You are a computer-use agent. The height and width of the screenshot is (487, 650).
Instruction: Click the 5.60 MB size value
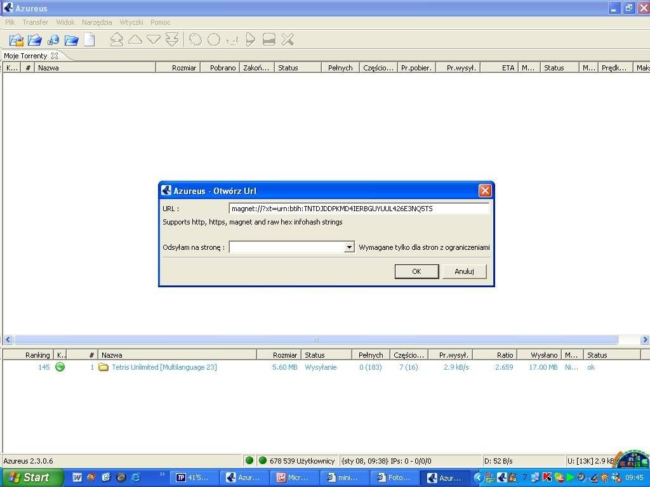[x=285, y=367]
